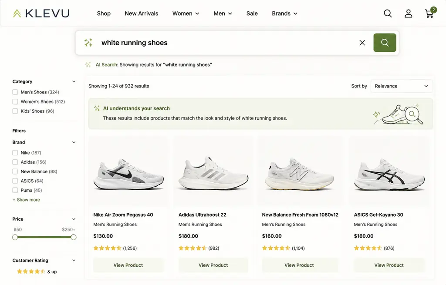Click 'Showing 1-24 of 932 results' text
The image size is (446, 285).
[118, 86]
